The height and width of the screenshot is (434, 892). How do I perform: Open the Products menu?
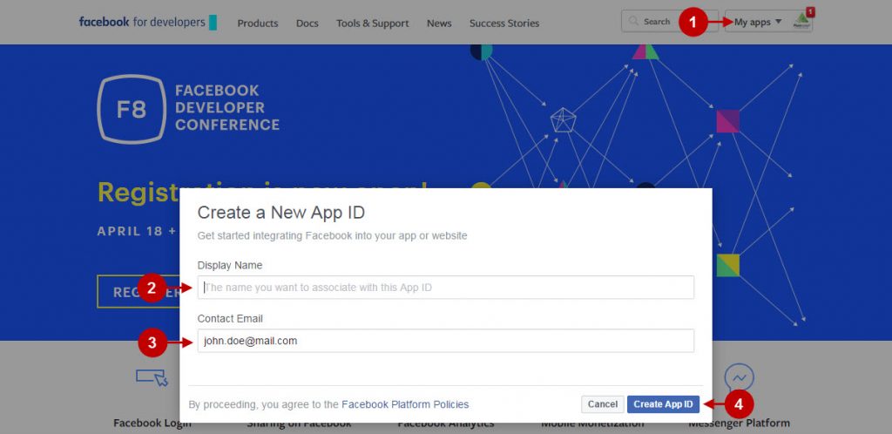258,24
